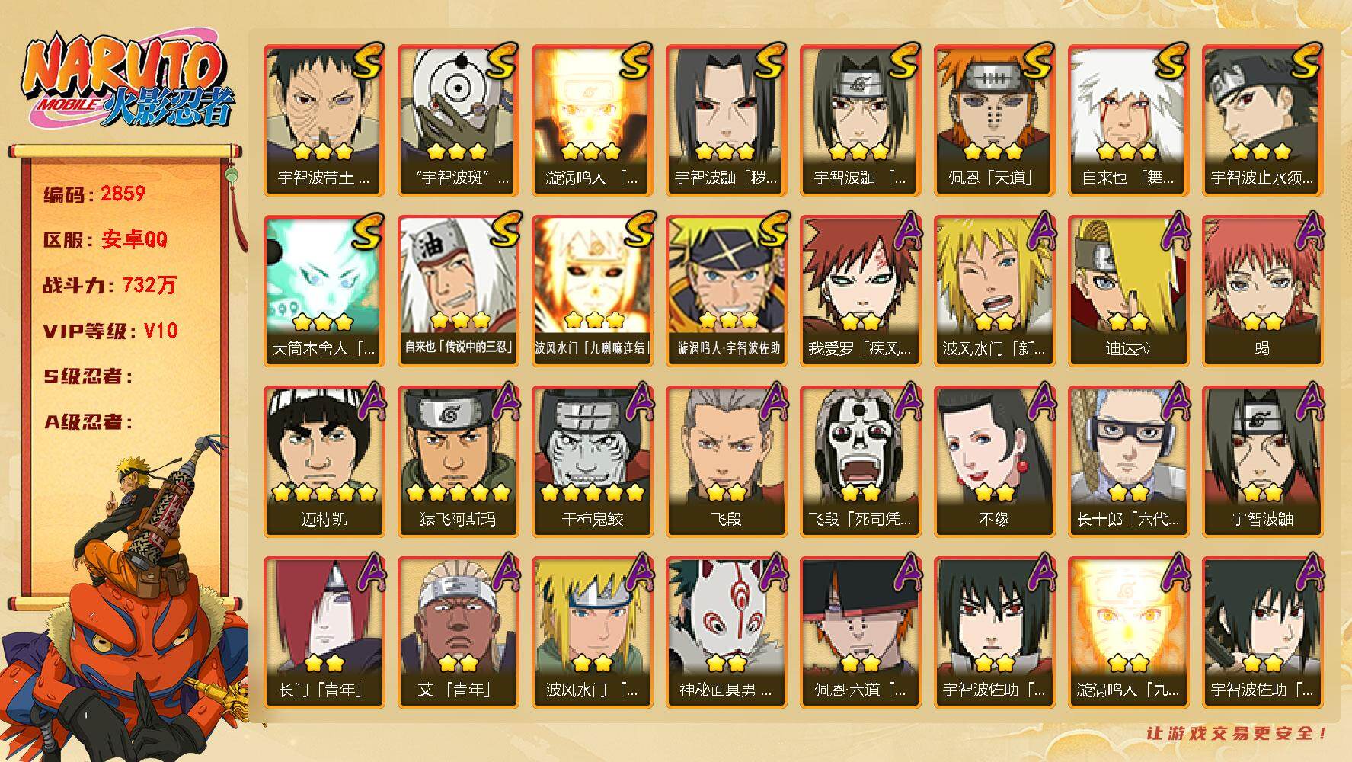Select the 佩恩「天道」 ninja card

(994, 120)
